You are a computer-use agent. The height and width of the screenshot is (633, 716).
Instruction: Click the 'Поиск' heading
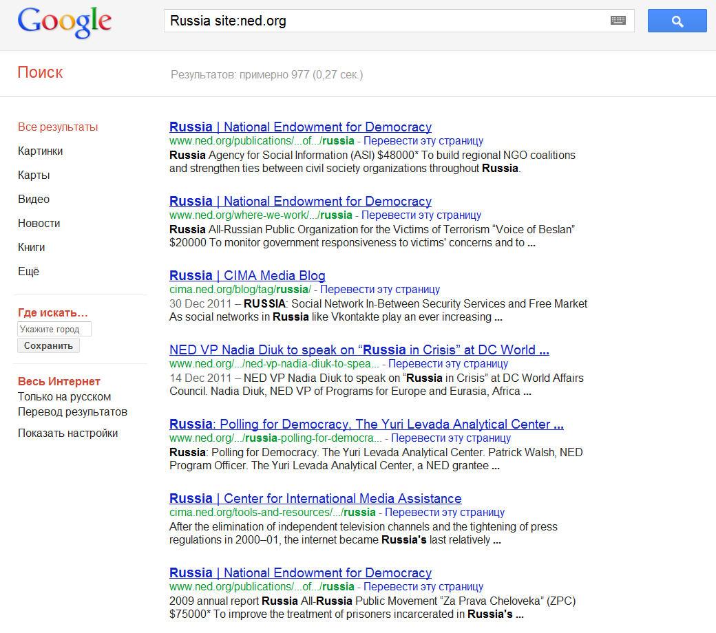pyautogui.click(x=40, y=72)
